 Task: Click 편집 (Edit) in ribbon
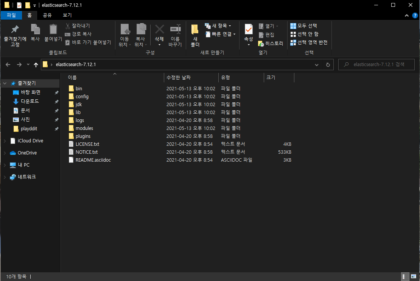coord(266,35)
